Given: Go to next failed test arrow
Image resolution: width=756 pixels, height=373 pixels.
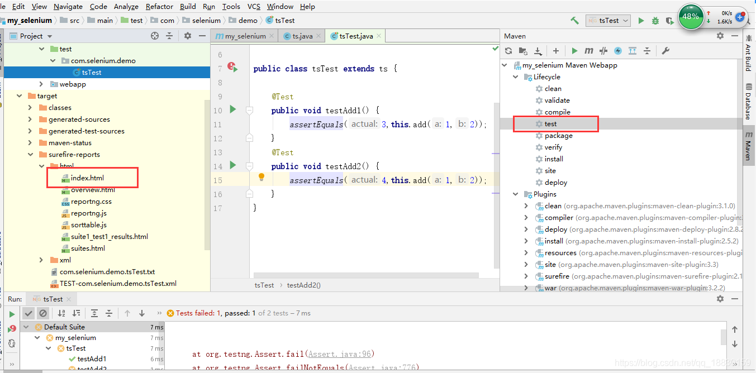Looking at the screenshot, I should pos(142,313).
